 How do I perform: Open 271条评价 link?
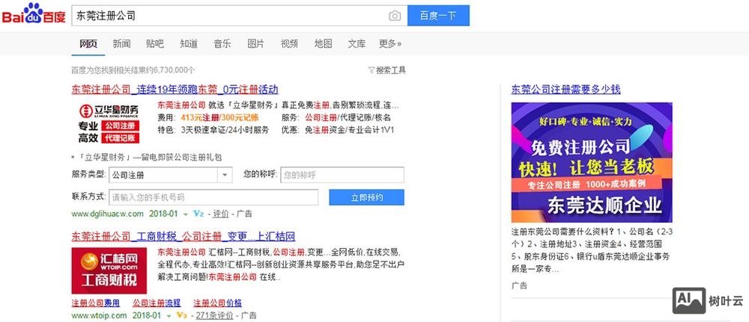point(214,315)
